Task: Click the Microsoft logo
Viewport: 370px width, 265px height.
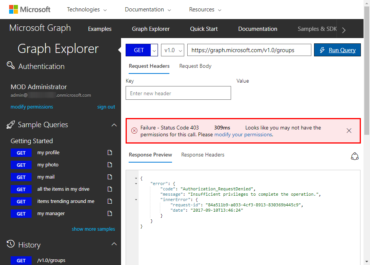Action: click(x=30, y=10)
